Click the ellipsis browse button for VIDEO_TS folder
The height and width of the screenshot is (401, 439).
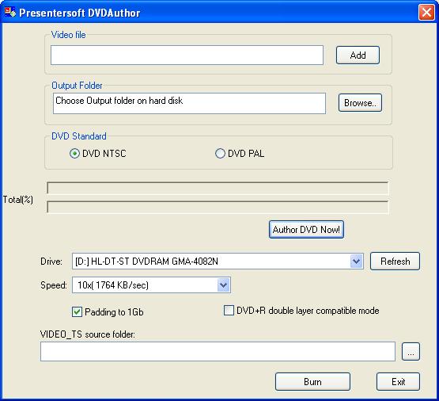411,351
